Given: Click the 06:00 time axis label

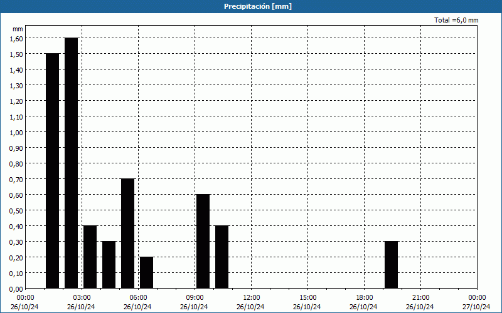Looking at the screenshot, I should click(x=138, y=298).
